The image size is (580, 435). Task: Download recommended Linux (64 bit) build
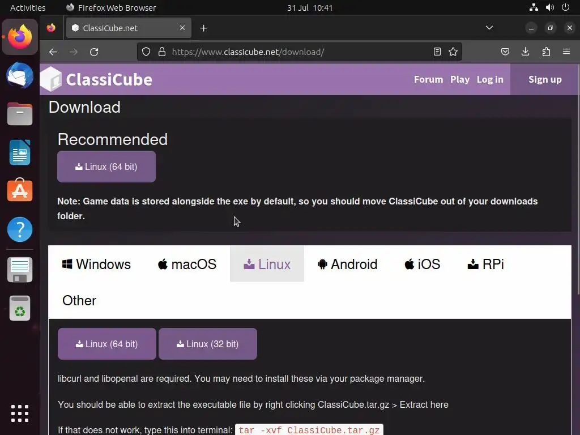106,167
